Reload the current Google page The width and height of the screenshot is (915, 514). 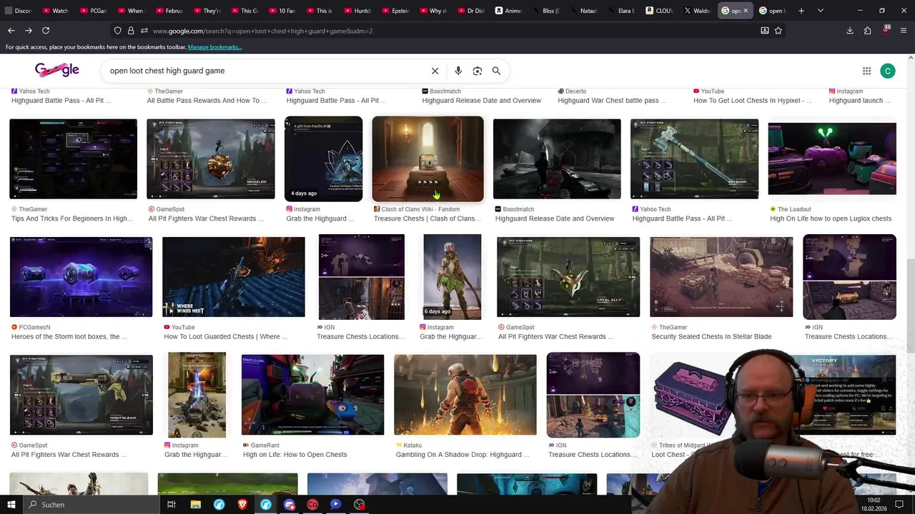(46, 31)
